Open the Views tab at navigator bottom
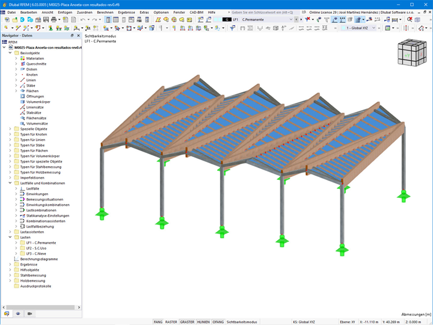 (x=17, y=314)
